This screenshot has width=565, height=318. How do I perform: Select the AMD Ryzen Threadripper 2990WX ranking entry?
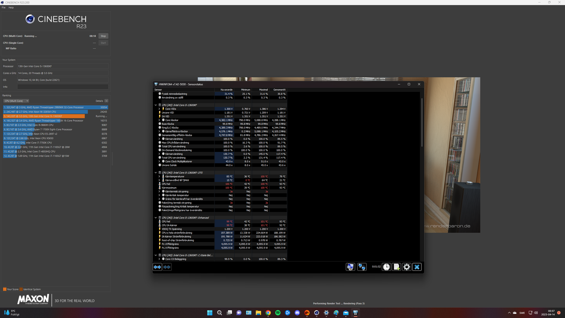click(x=56, y=107)
